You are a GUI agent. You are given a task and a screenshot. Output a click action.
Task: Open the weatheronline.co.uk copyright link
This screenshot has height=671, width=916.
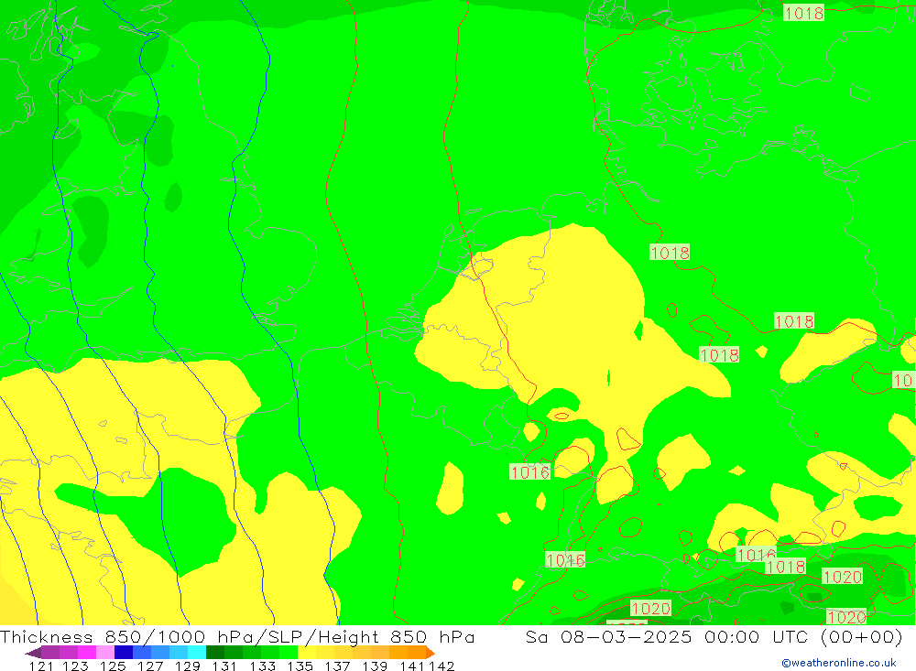839,663
